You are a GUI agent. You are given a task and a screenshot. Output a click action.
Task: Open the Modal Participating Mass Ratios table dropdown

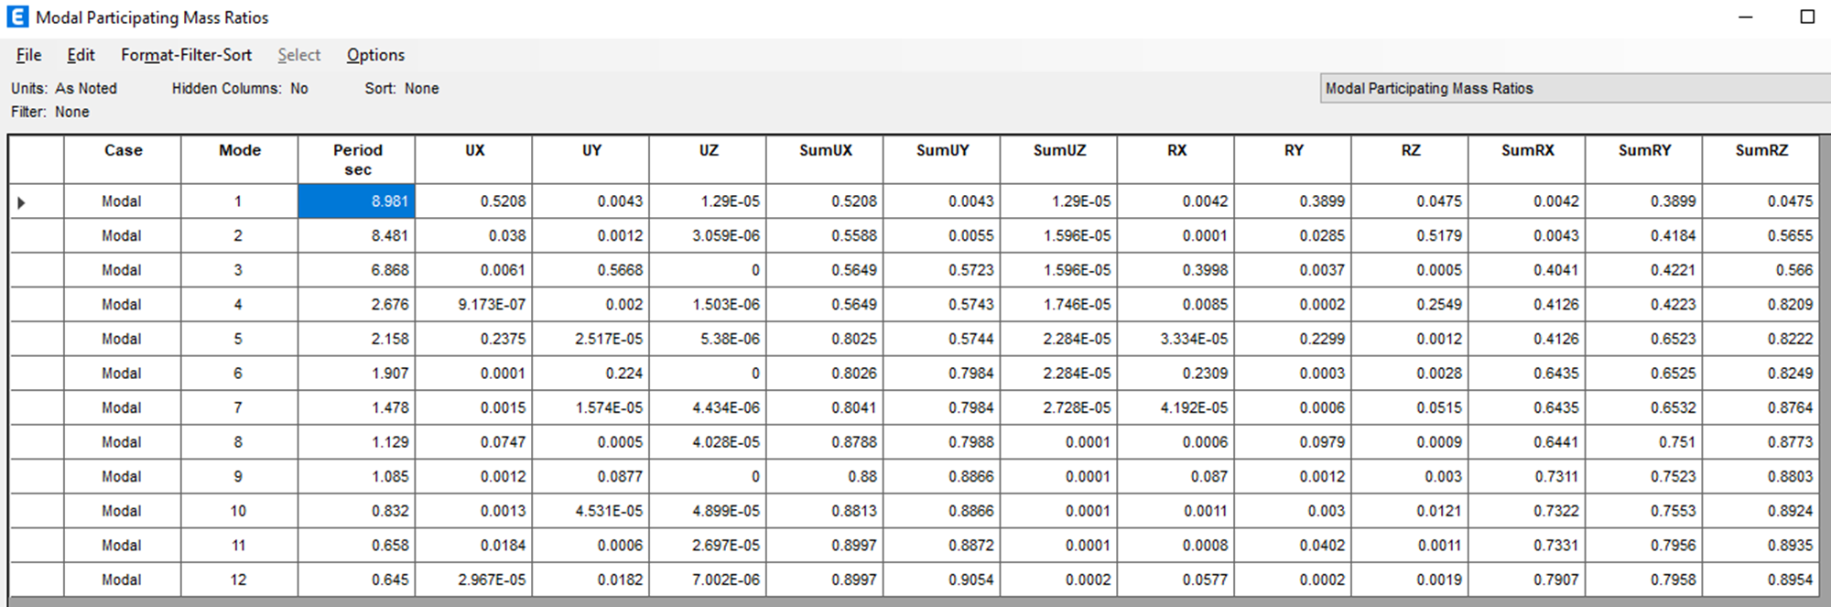(1575, 88)
